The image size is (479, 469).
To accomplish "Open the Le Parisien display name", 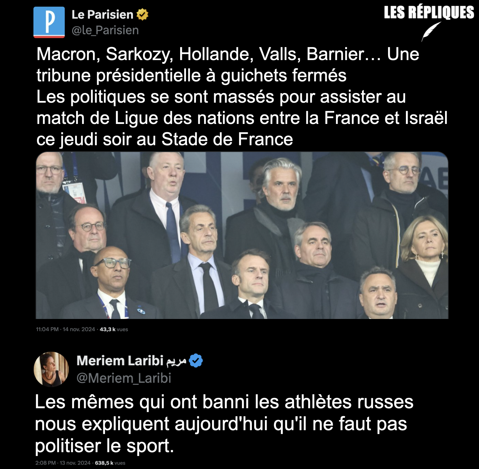I will pyautogui.click(x=102, y=14).
